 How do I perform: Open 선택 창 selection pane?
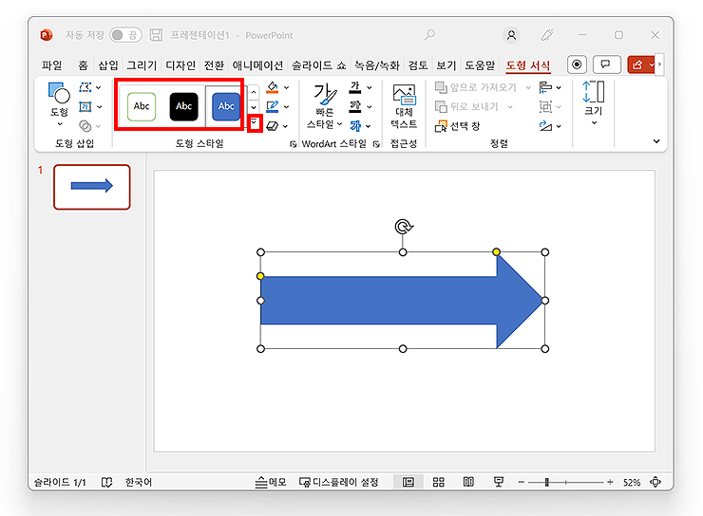[x=457, y=126]
